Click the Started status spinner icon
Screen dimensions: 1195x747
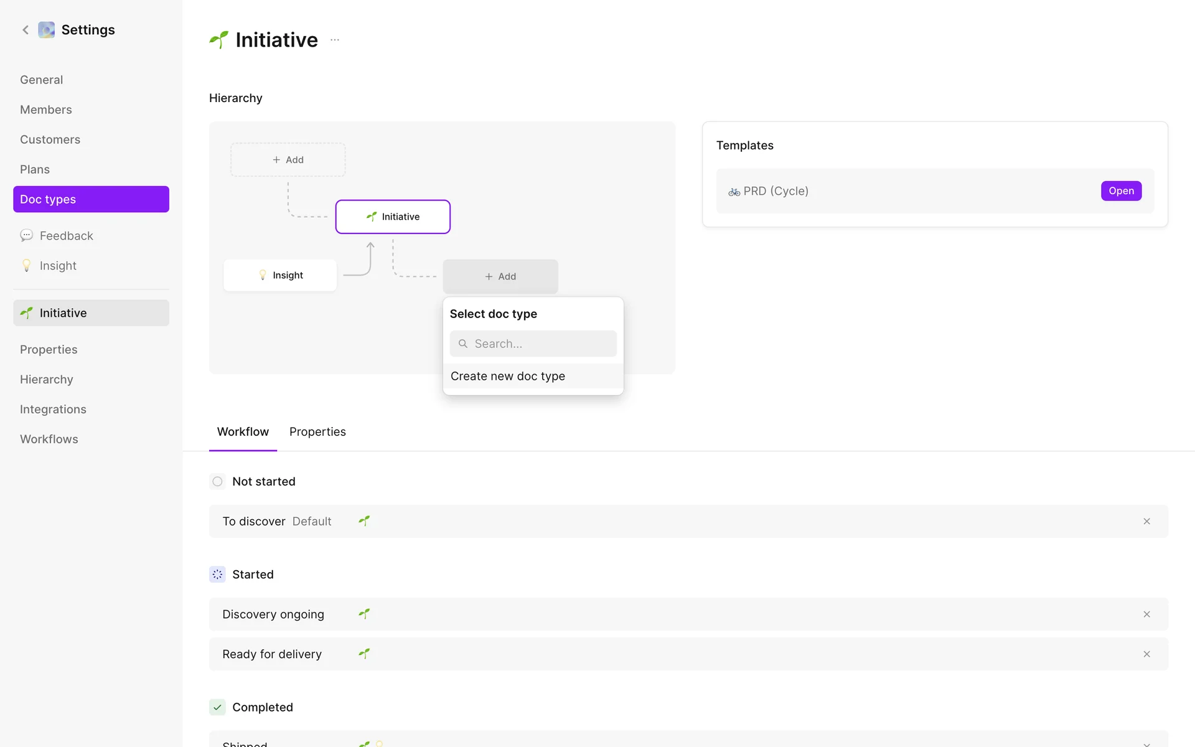click(x=217, y=575)
